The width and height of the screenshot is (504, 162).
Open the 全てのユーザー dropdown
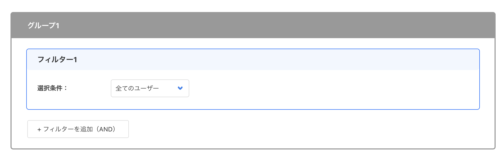(x=150, y=88)
